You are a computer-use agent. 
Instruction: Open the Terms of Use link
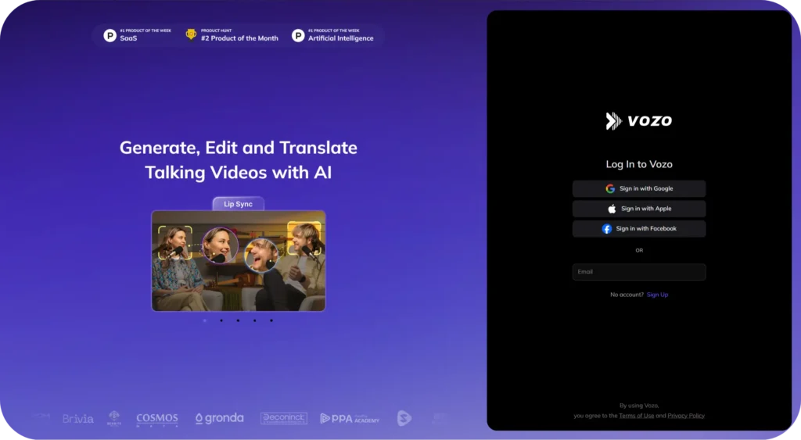pyautogui.click(x=636, y=416)
